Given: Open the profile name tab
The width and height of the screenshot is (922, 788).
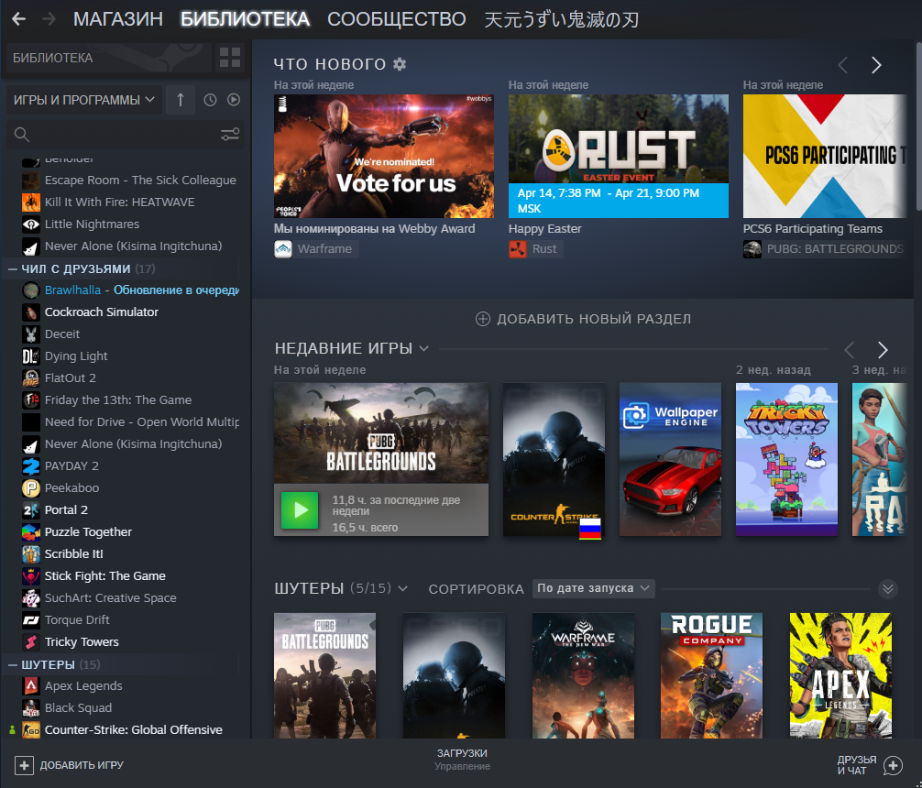Looking at the screenshot, I should pos(561,19).
